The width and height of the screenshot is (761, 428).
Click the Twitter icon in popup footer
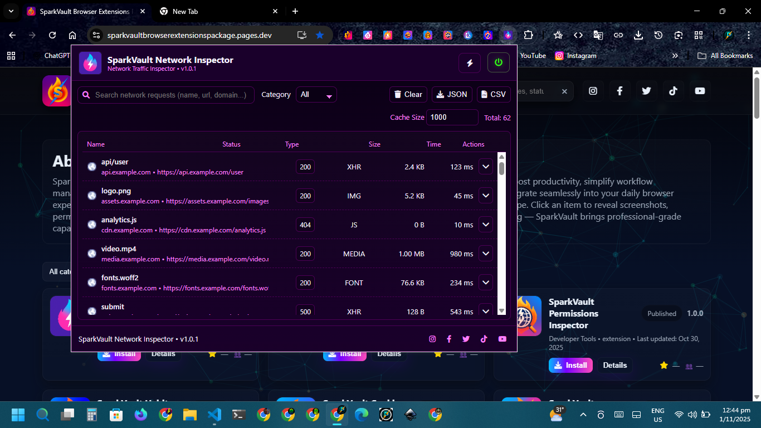466,339
